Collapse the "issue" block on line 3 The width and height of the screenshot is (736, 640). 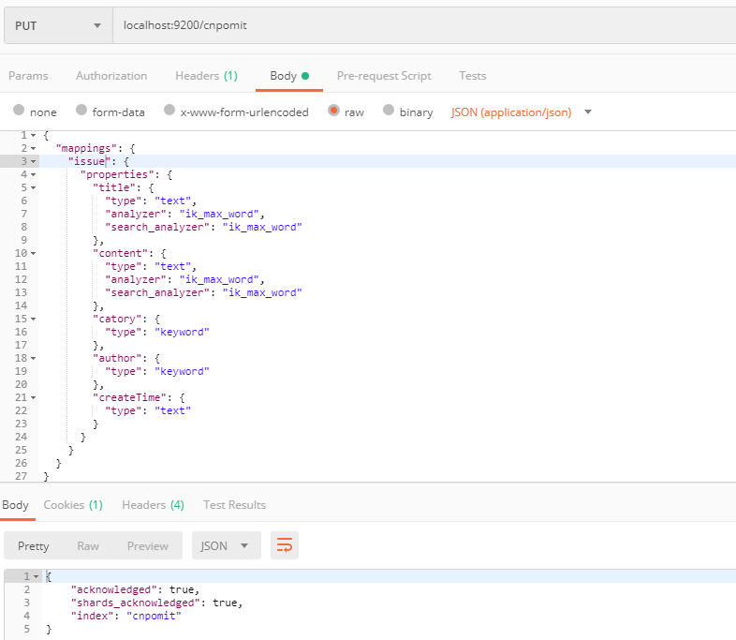pyautogui.click(x=34, y=161)
